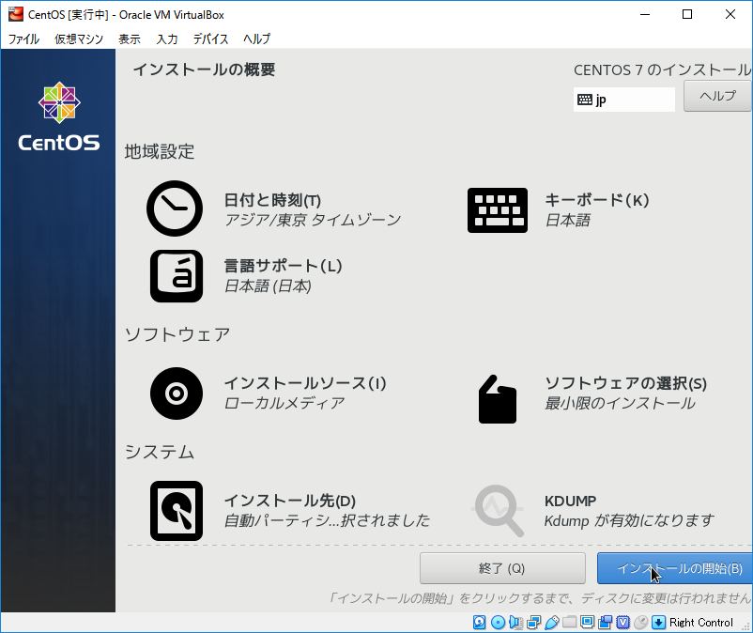Open キーボード(K) settings label
Viewport: 753px width, 633px height.
(597, 200)
